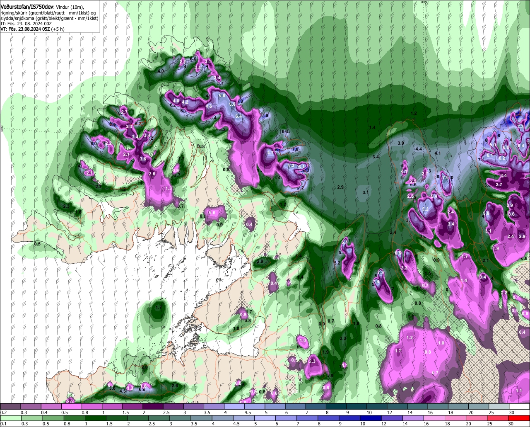Pick the white 30 swatch in snow legend

click(520, 406)
